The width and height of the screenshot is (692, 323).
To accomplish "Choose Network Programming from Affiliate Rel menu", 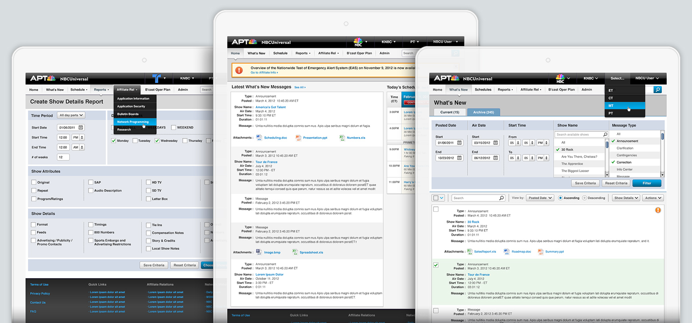I will click(133, 122).
